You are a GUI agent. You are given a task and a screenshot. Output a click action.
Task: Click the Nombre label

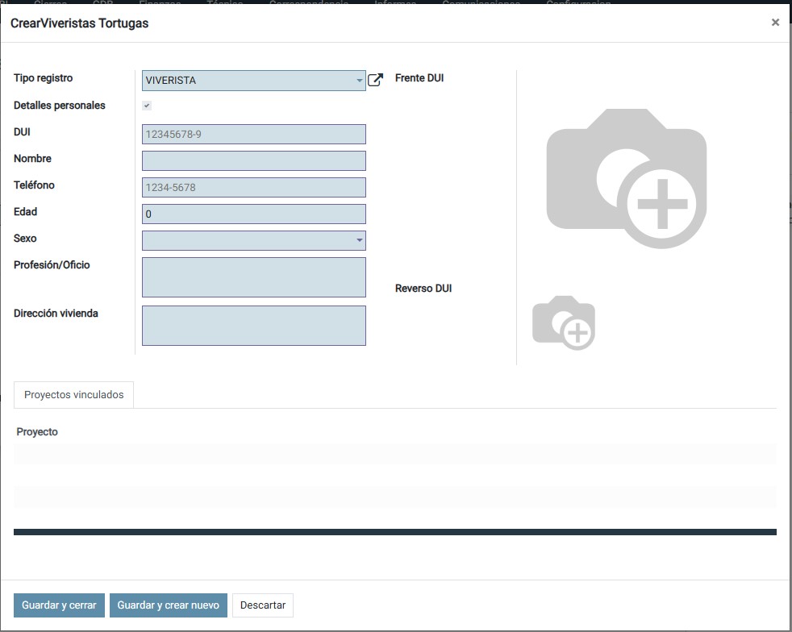click(x=32, y=159)
